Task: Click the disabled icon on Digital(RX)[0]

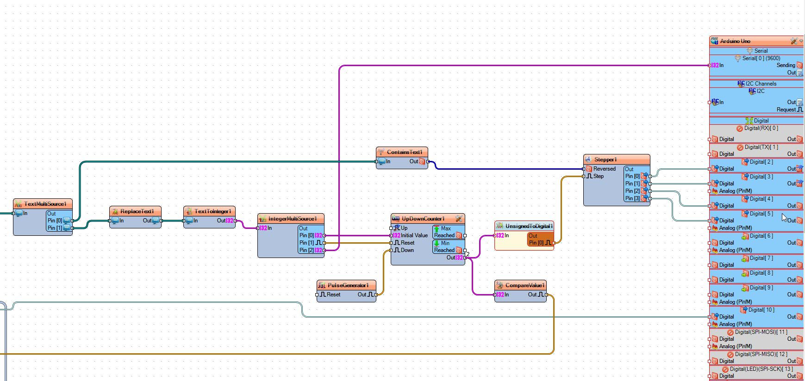Action: (x=740, y=129)
